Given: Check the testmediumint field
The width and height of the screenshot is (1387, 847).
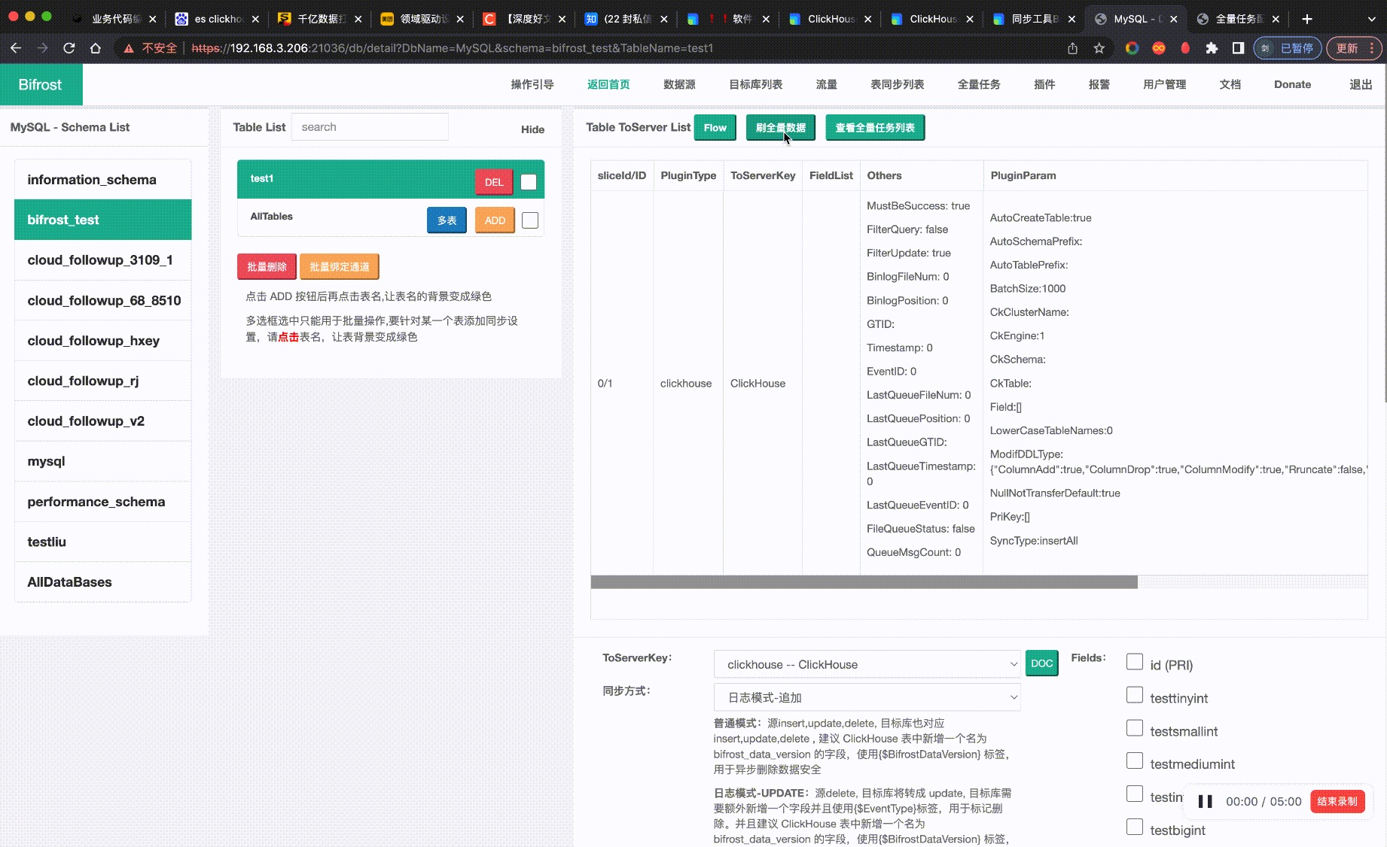Looking at the screenshot, I should coord(1135,760).
